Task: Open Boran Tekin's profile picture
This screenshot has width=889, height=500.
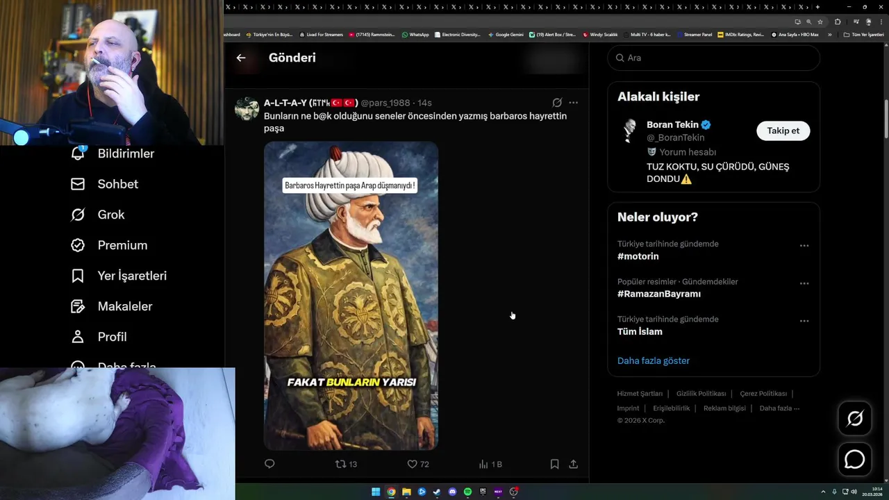Action: coord(629,130)
